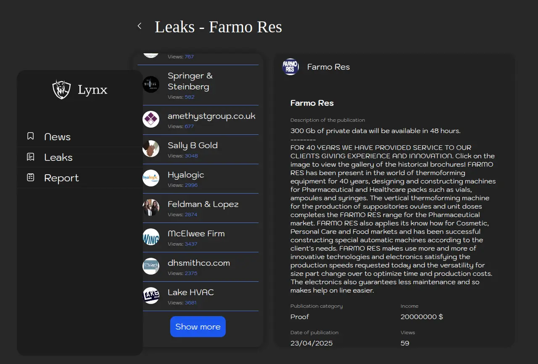
Task: Go back using the left chevron
Action: tap(140, 26)
